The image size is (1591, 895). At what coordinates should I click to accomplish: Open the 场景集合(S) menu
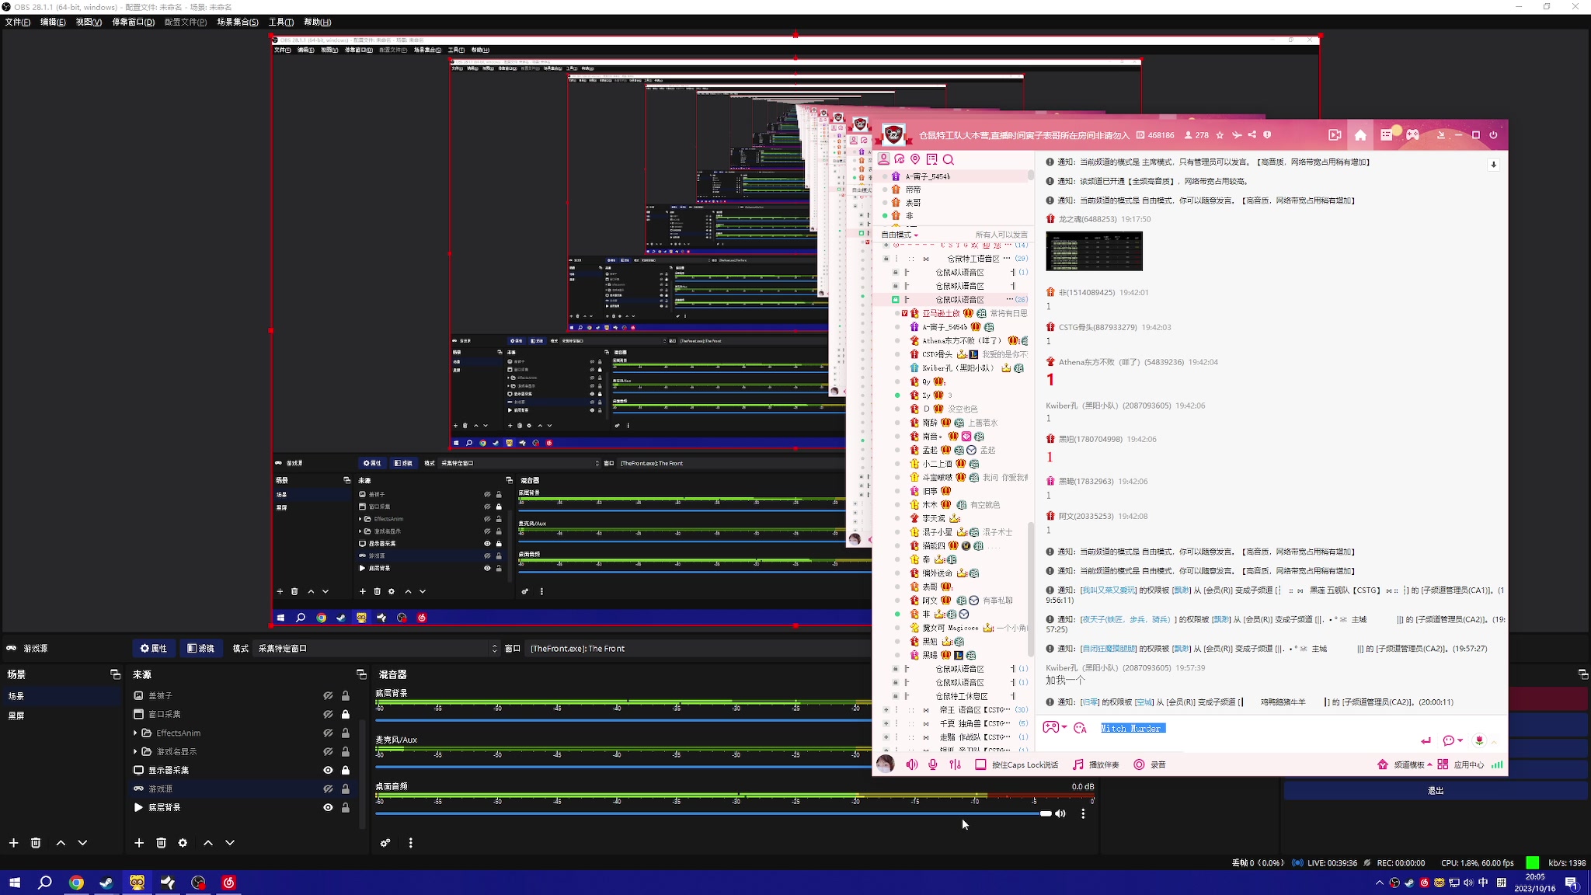[x=237, y=22]
